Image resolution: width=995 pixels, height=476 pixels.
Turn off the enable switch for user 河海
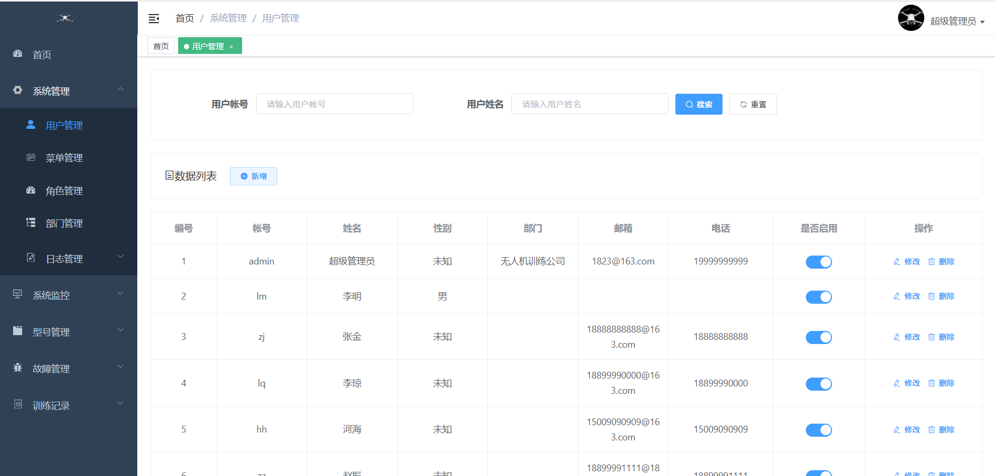tap(818, 430)
